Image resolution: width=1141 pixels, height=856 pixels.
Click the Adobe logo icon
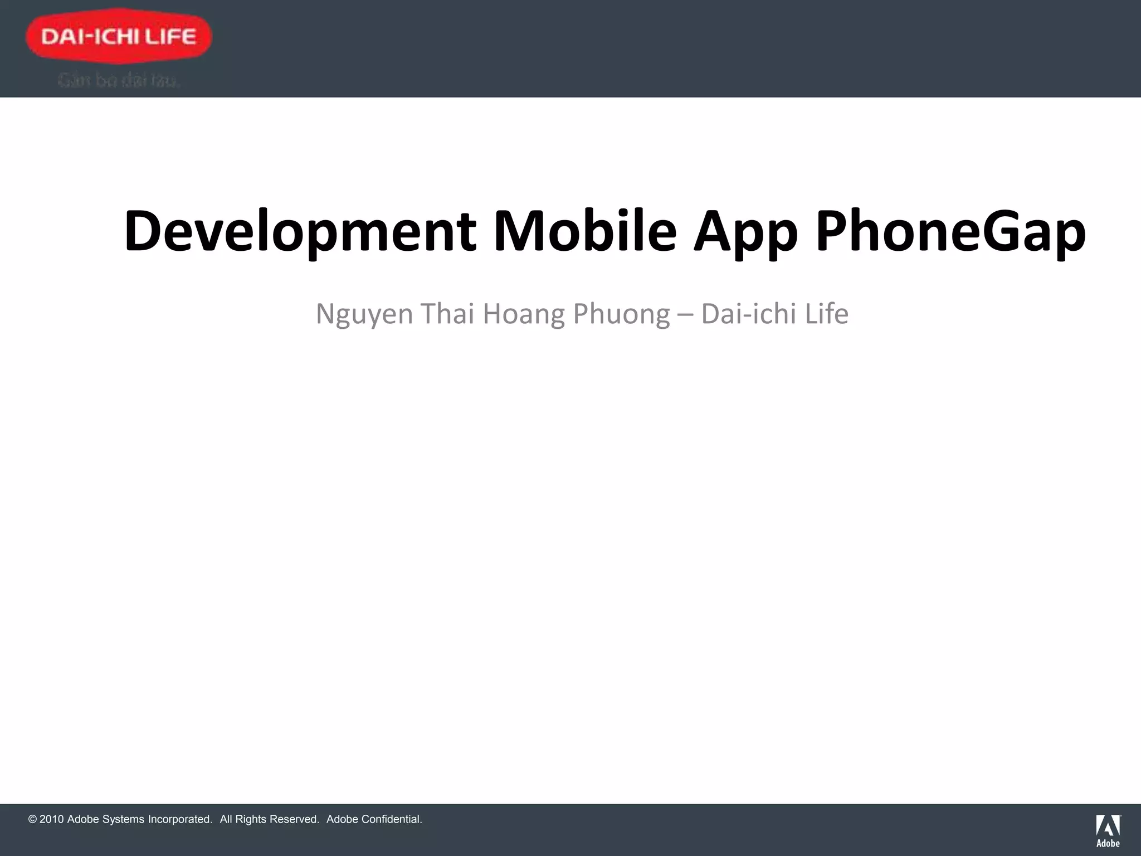point(1108,825)
